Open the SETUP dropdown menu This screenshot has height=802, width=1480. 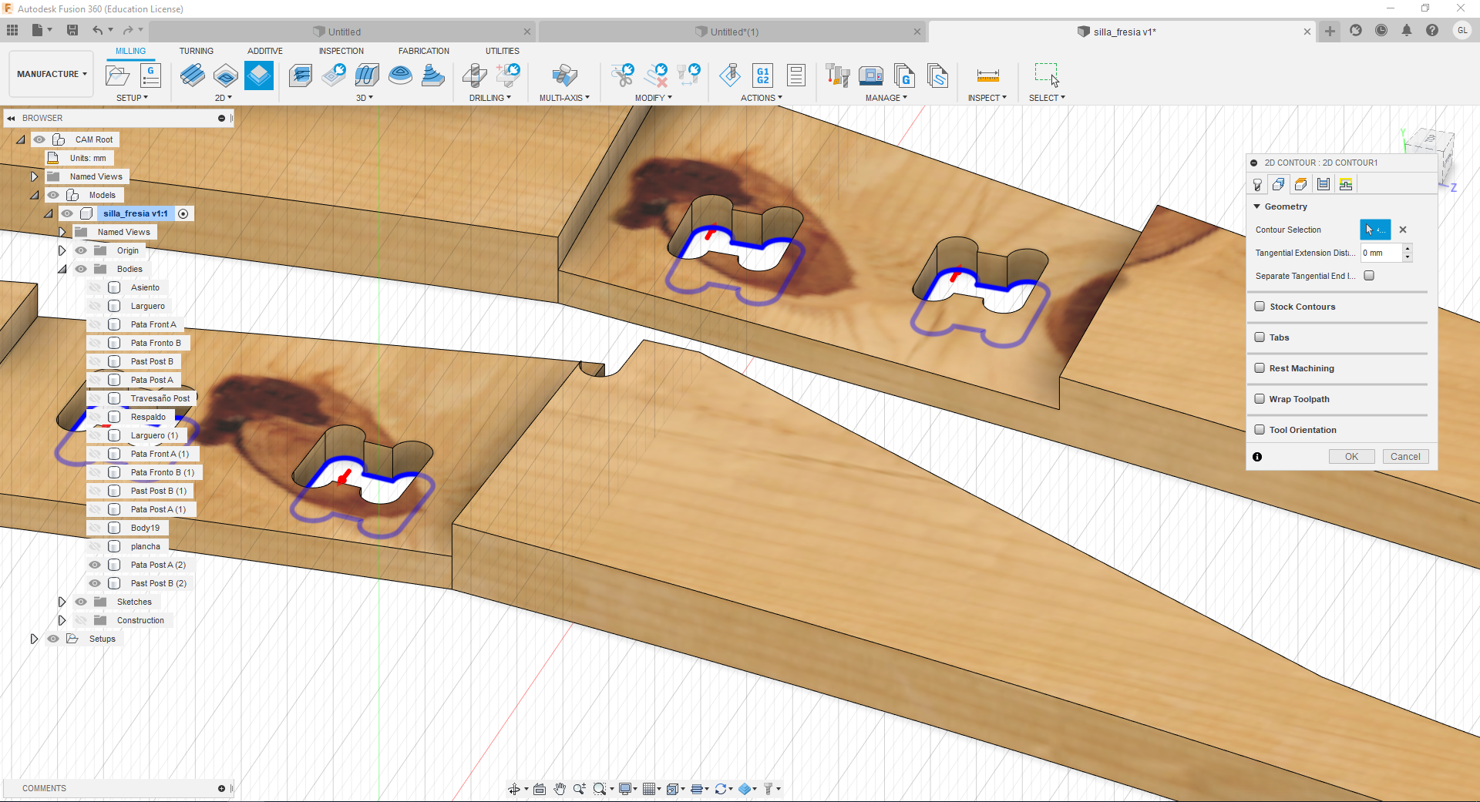[x=132, y=98]
